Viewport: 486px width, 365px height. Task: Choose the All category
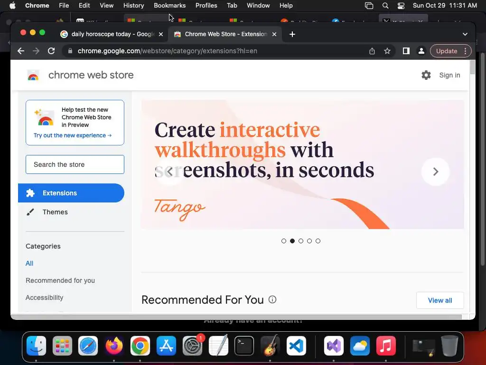(x=29, y=263)
